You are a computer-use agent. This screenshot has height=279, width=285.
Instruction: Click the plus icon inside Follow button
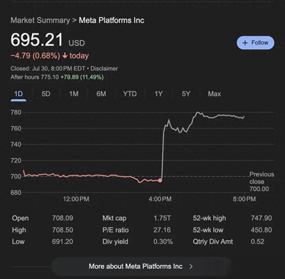[245, 43]
